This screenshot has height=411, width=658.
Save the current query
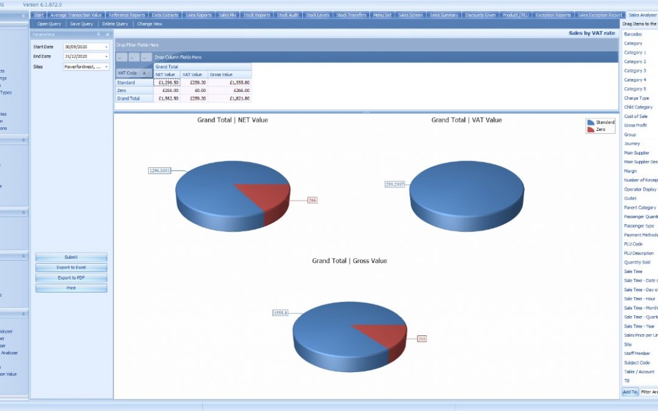click(82, 23)
